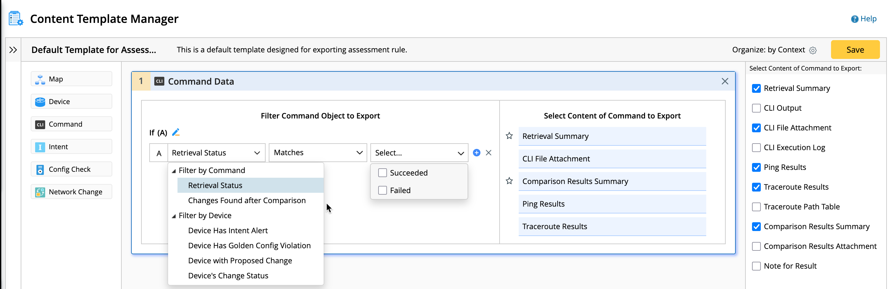Viewport: 890px width, 289px height.
Task: Click the star beside Retrieval Summary
Action: (x=509, y=136)
